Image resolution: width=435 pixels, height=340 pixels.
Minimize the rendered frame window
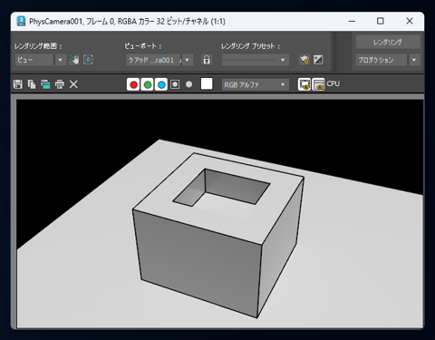(352, 21)
